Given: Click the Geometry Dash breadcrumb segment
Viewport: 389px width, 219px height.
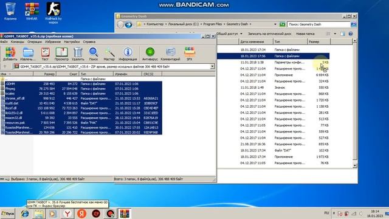Looking at the screenshot, I should [x=237, y=24].
